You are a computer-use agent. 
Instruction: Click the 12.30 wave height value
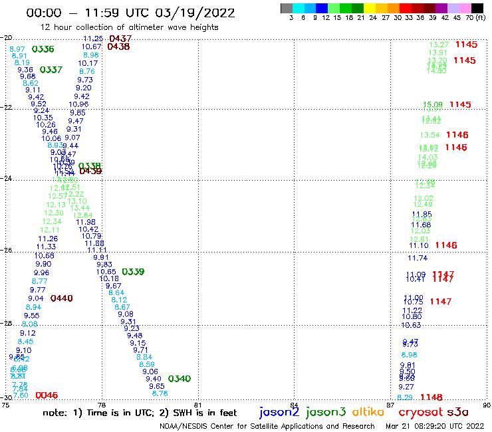[54, 213]
